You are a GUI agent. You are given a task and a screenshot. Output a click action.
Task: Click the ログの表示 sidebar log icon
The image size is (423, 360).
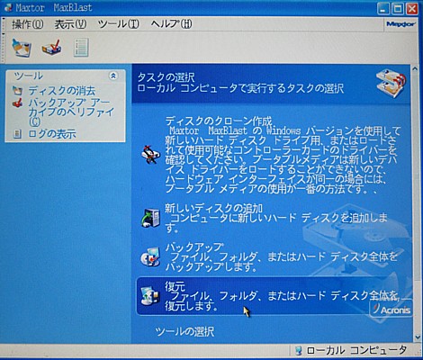(17, 134)
